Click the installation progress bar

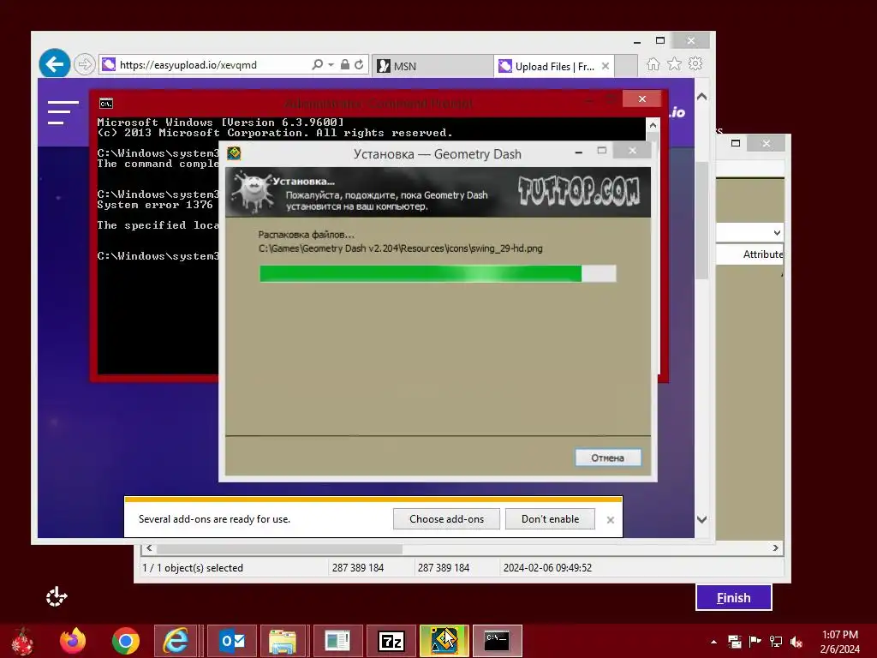438,273
